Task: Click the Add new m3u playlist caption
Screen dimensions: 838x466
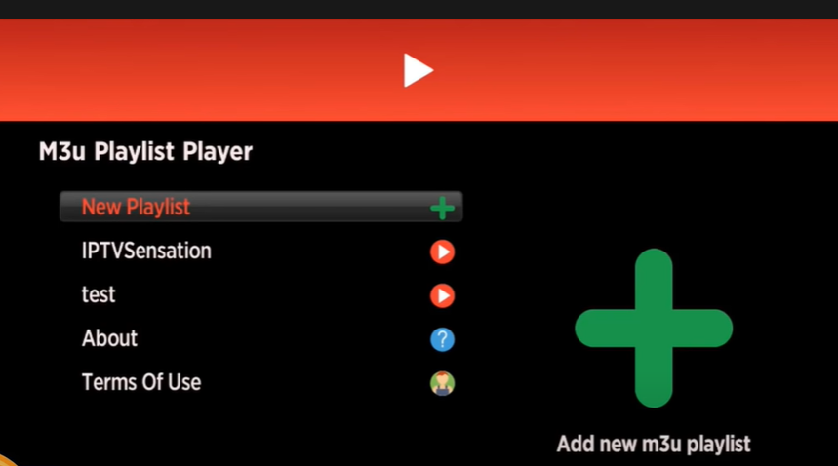Action: click(654, 445)
